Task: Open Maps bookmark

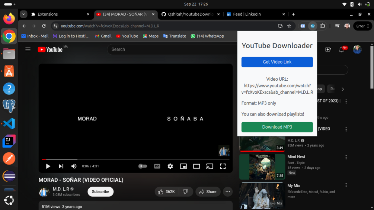Action: (150, 36)
